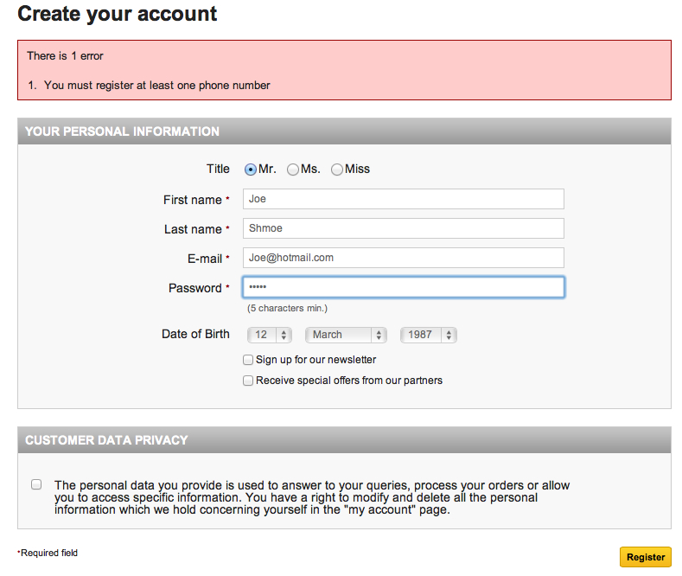682x576 pixels.
Task: Enable the newsletter sign-up checkbox
Action: (248, 360)
